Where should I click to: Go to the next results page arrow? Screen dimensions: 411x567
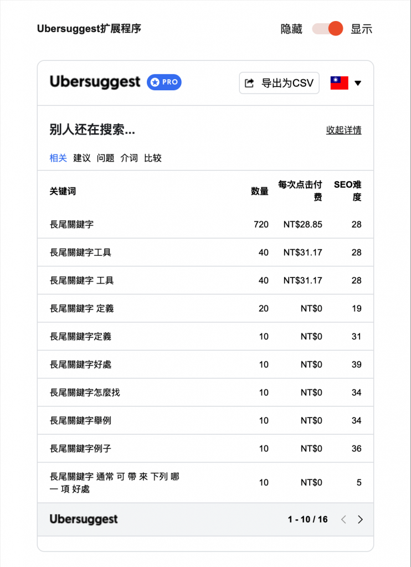coord(360,519)
